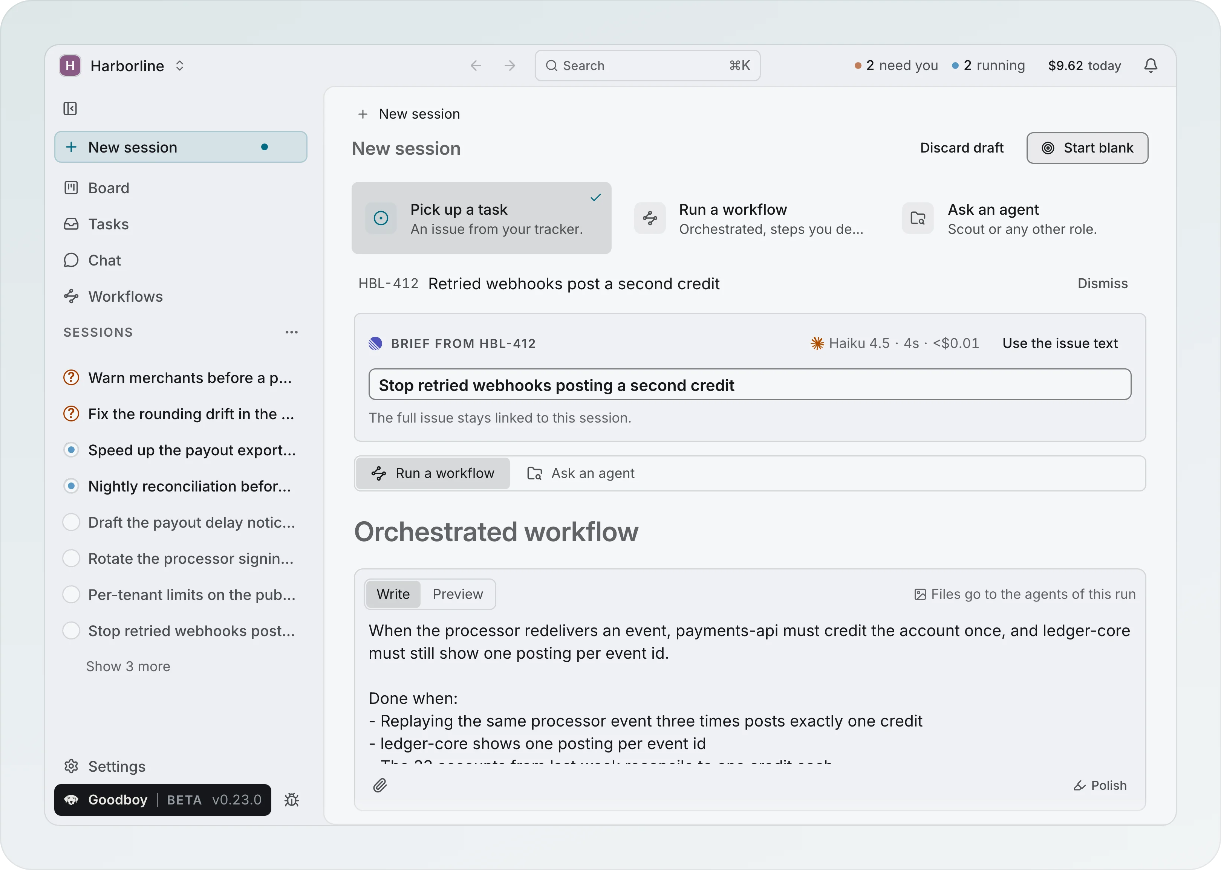Go forward with right arrow
Viewport: 1221px width, 870px height.
coord(510,66)
